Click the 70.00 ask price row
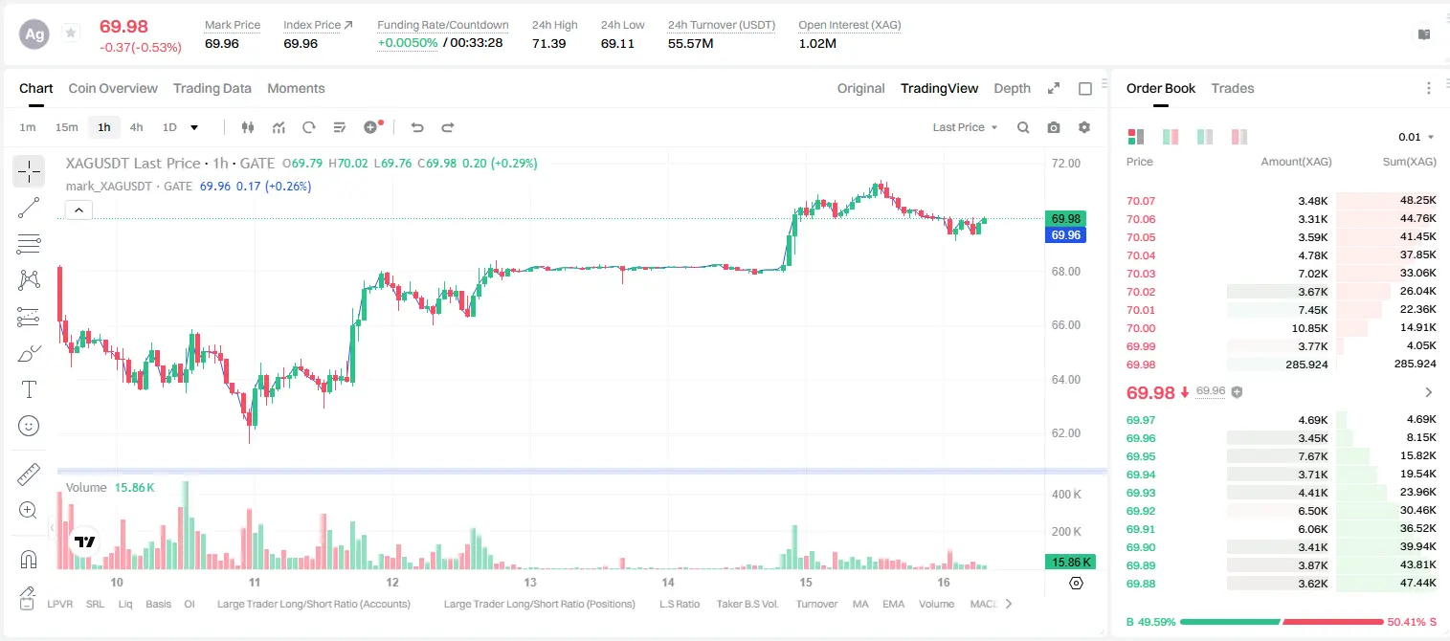 [x=1281, y=328]
